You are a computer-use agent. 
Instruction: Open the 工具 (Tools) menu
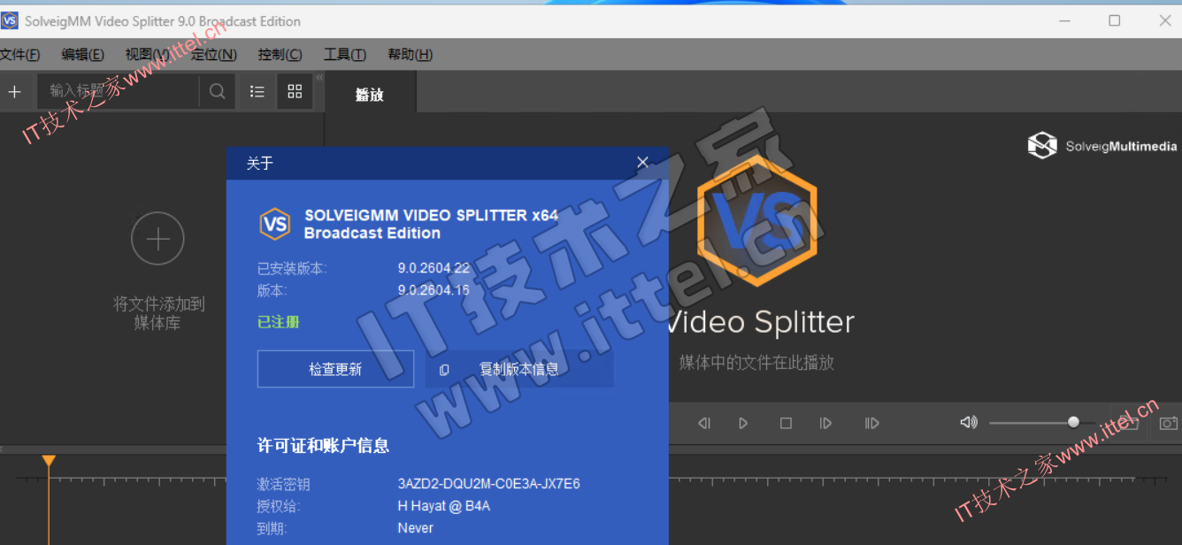pyautogui.click(x=344, y=55)
